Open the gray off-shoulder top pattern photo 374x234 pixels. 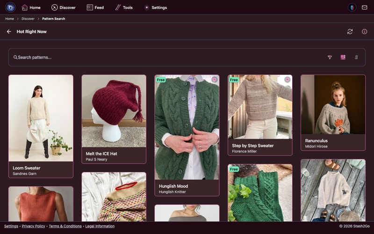(187, 213)
